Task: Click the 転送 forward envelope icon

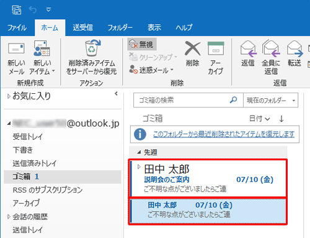Action: [294, 49]
